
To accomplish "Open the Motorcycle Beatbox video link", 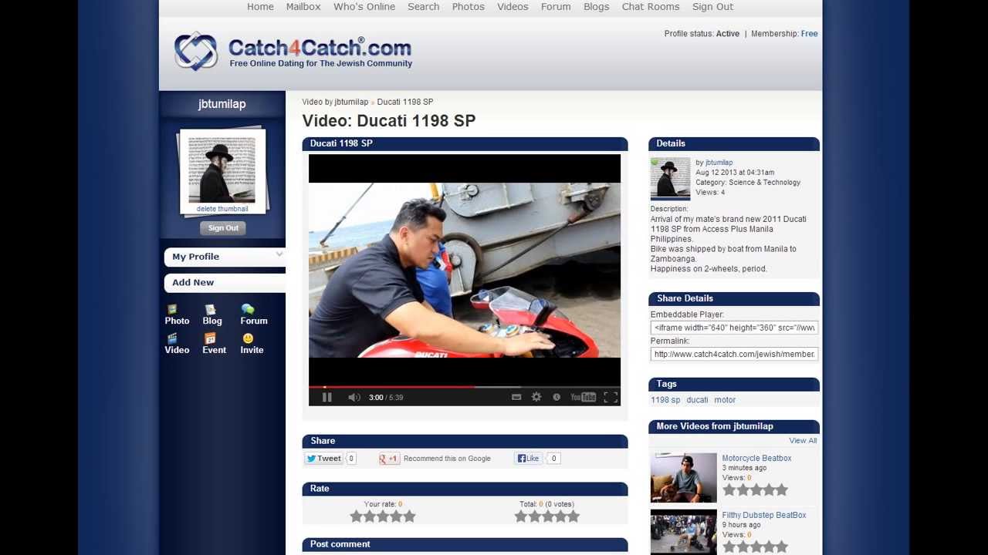I will (756, 459).
